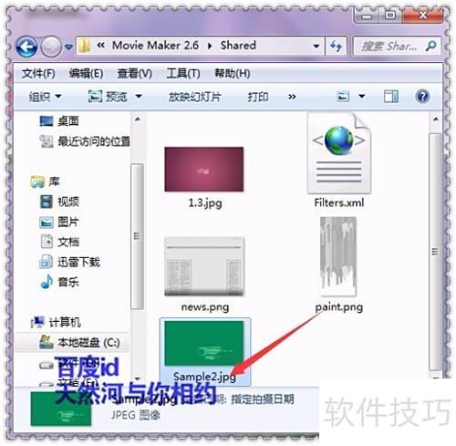Select the Filters.xml file icon
This screenshot has height=446, width=456.
click(x=339, y=153)
